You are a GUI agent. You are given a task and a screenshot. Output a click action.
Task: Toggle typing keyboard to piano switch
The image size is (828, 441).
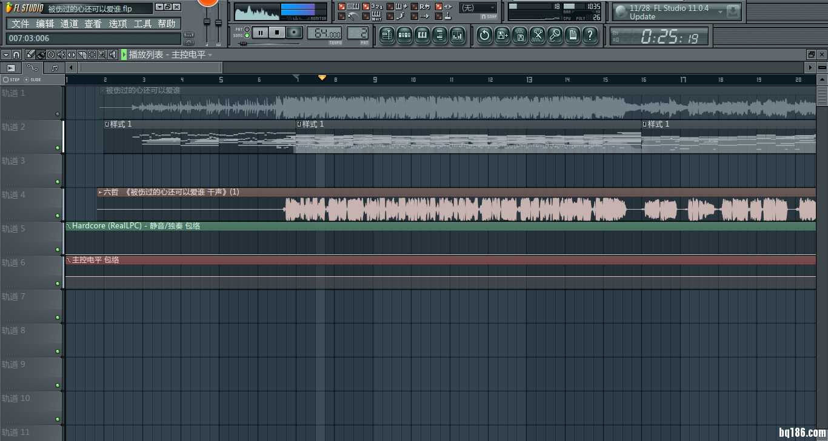(x=341, y=7)
